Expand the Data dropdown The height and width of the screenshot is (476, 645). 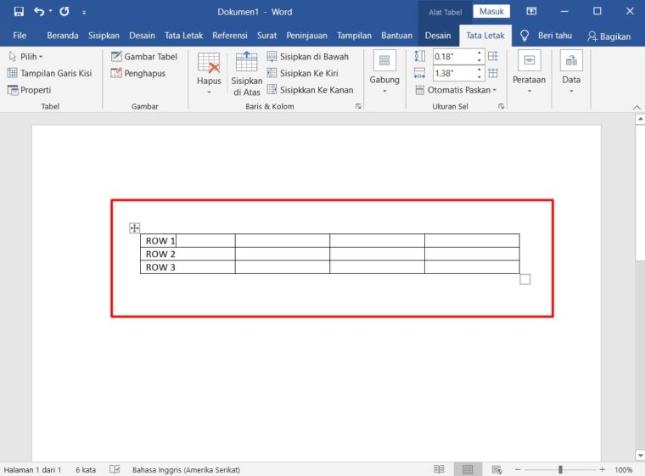[x=571, y=72]
